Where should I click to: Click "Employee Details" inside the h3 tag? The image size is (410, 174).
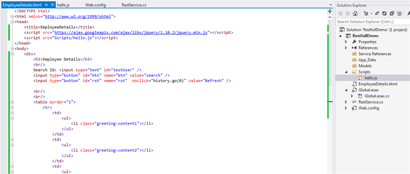[x=61, y=59]
